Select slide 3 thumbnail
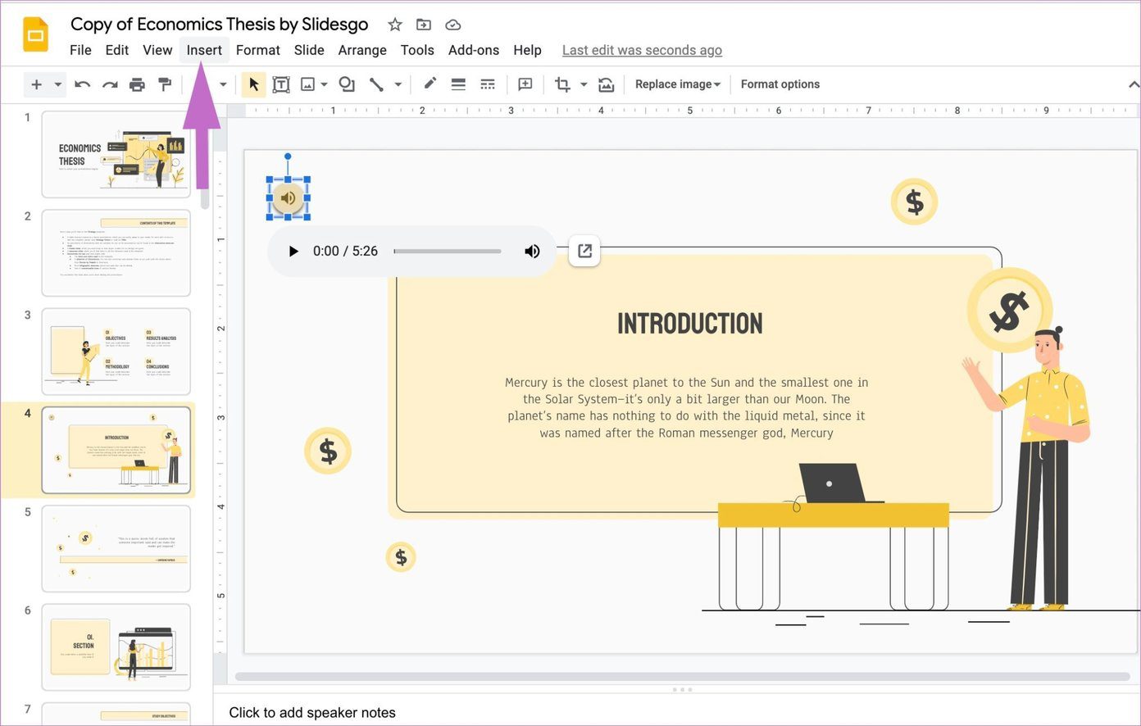This screenshot has height=726, width=1141. pos(116,352)
